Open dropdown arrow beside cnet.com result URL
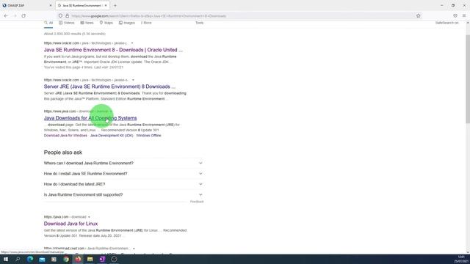Screen dimensions: 470x264 (x=134, y=249)
